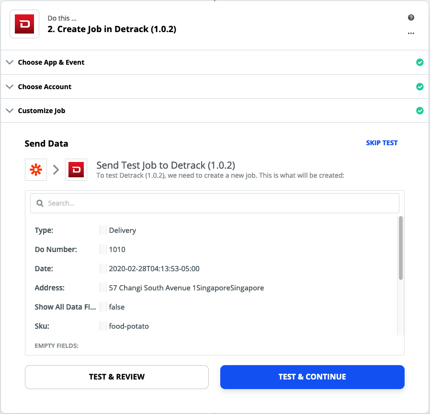
Task: Click the Delivery type value
Action: pyautogui.click(x=122, y=230)
